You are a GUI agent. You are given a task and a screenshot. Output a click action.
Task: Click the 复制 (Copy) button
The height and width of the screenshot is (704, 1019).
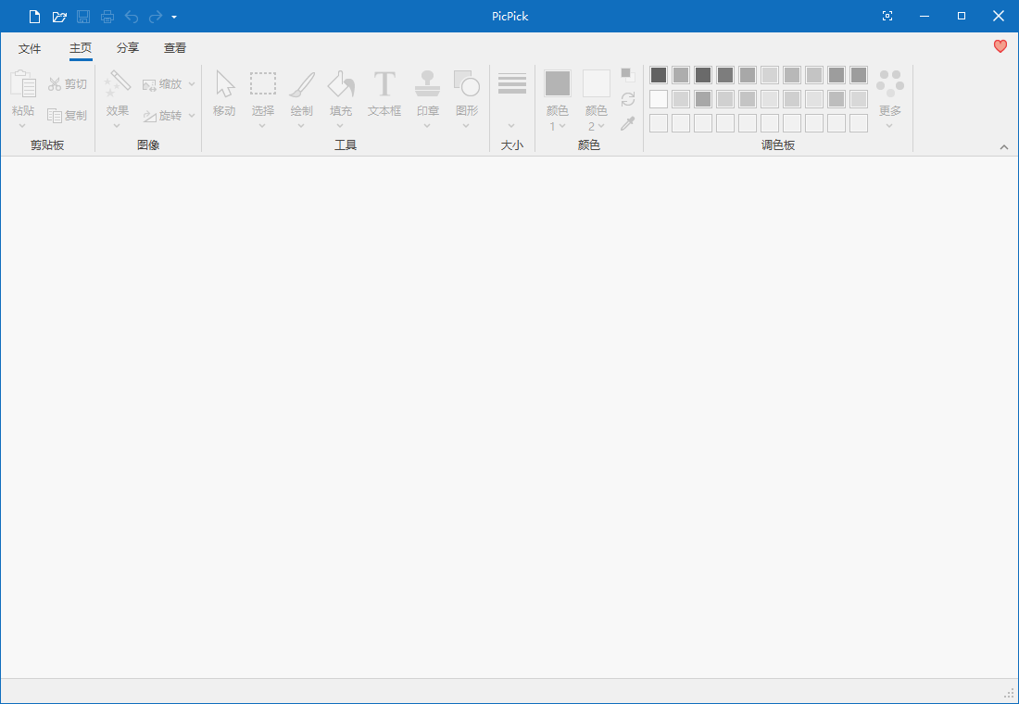[68, 116]
